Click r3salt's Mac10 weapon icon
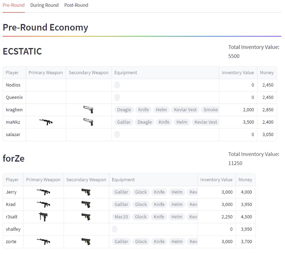 pyautogui.click(x=43, y=217)
